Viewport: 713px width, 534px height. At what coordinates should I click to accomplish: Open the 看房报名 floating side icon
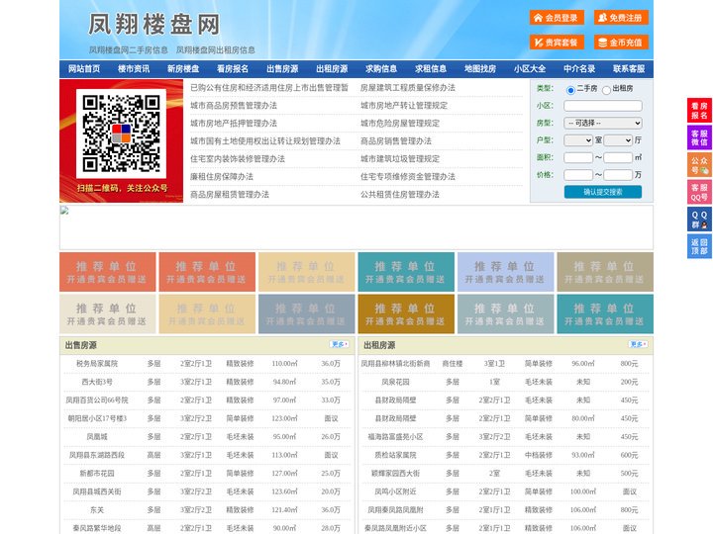699,111
